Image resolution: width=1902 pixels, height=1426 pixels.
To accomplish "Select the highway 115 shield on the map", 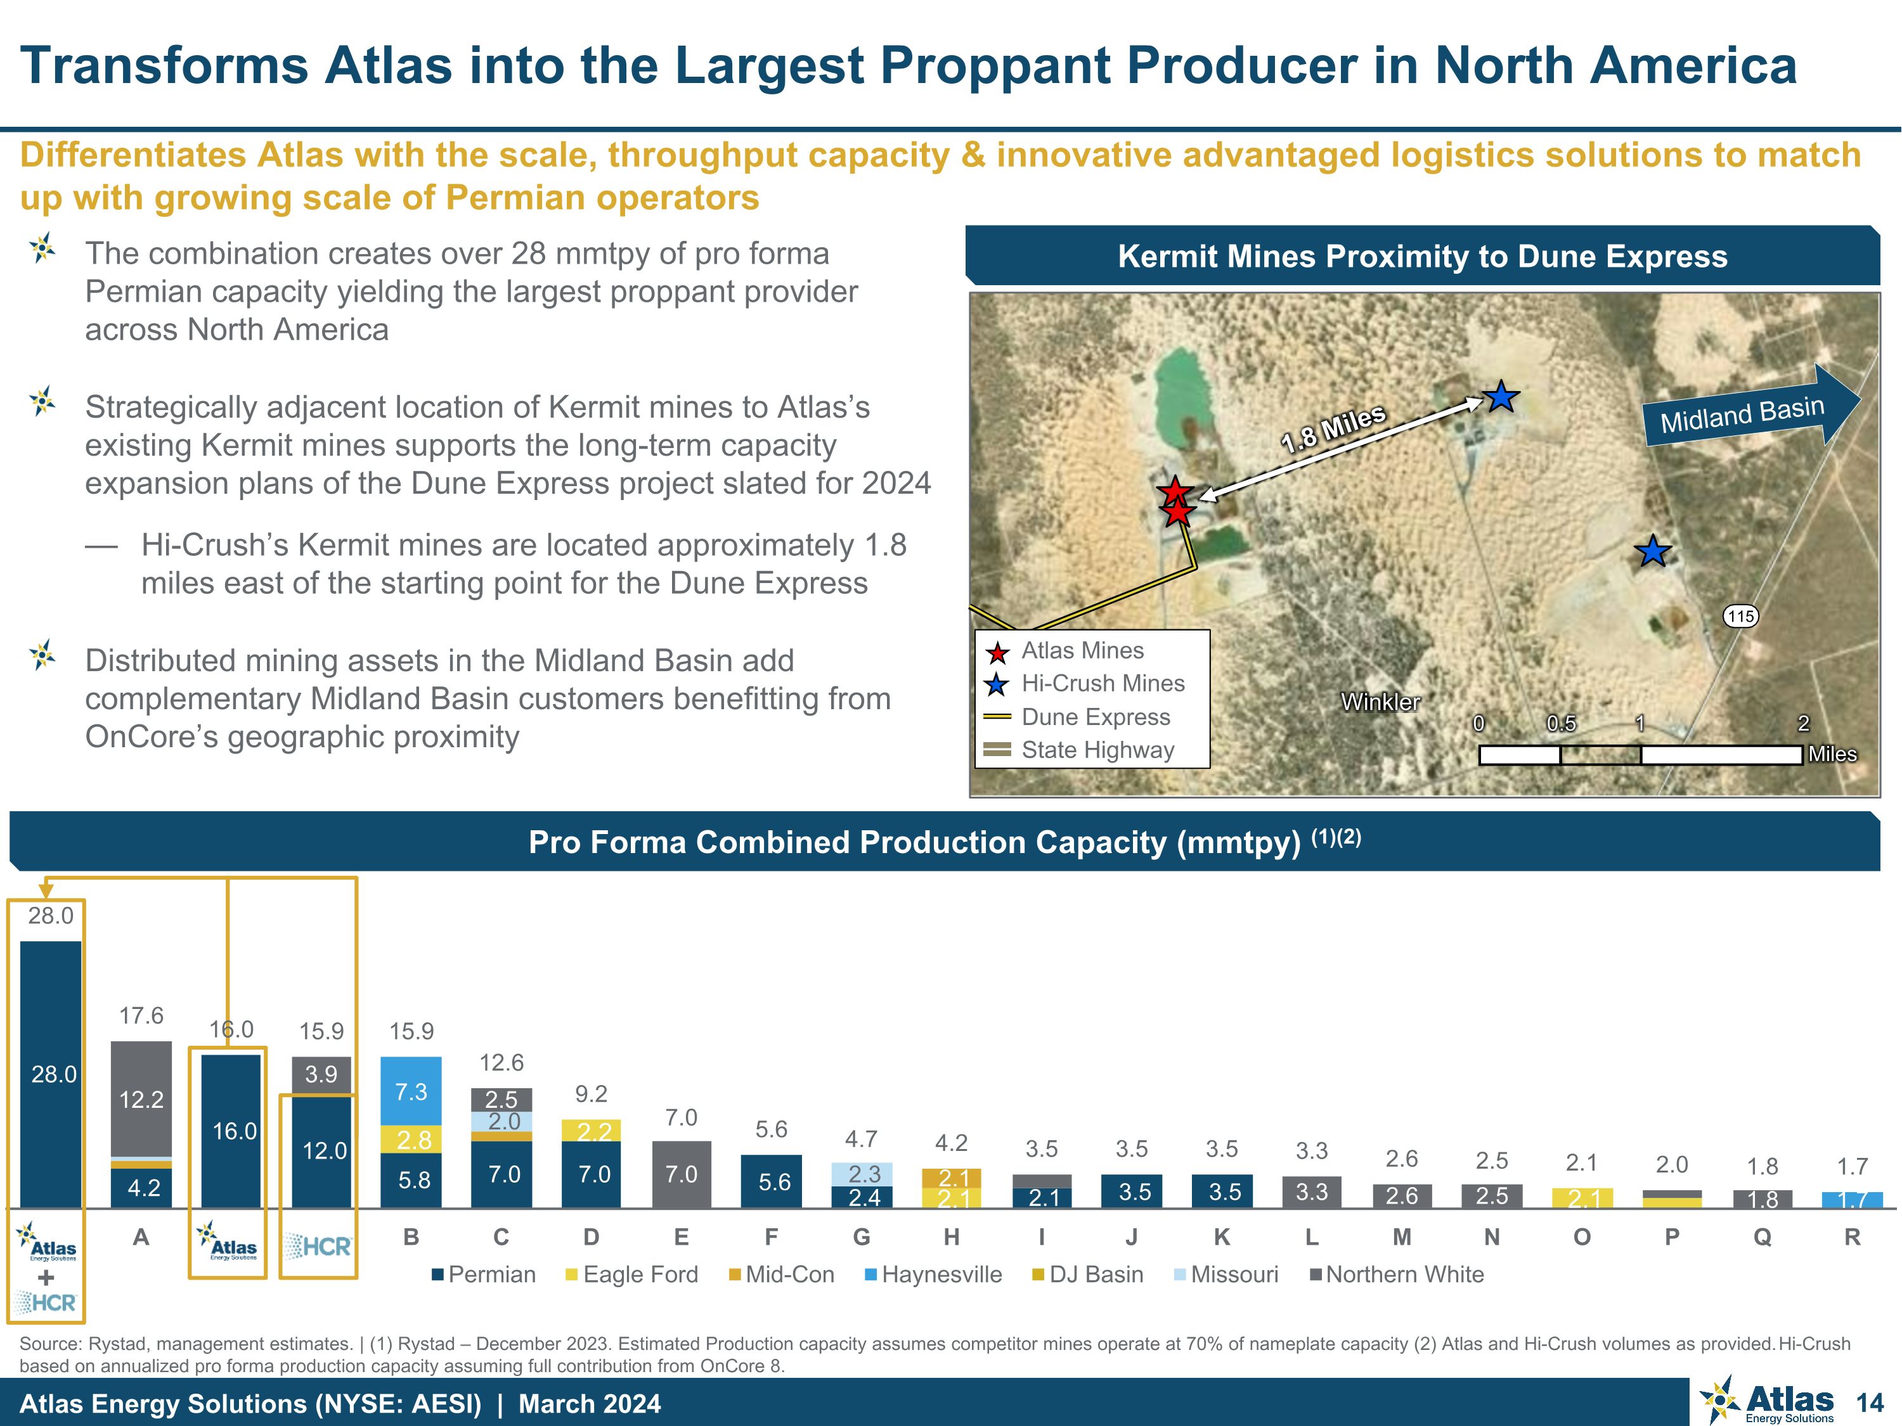I will click(x=1740, y=615).
